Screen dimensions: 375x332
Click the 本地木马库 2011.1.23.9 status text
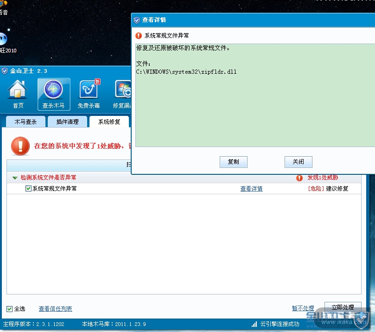tap(114, 324)
